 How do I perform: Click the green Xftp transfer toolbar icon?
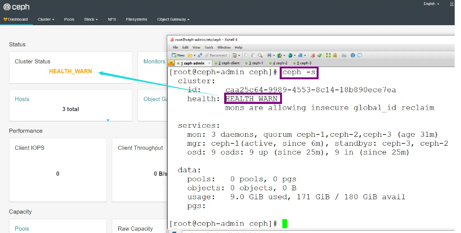tap(319, 55)
